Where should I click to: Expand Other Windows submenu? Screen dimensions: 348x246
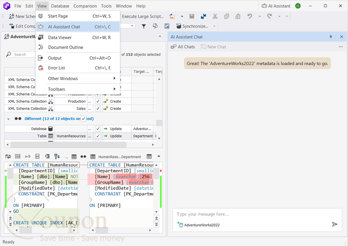point(77,78)
